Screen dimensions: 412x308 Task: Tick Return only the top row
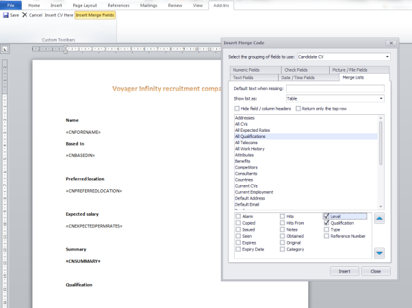(x=298, y=109)
